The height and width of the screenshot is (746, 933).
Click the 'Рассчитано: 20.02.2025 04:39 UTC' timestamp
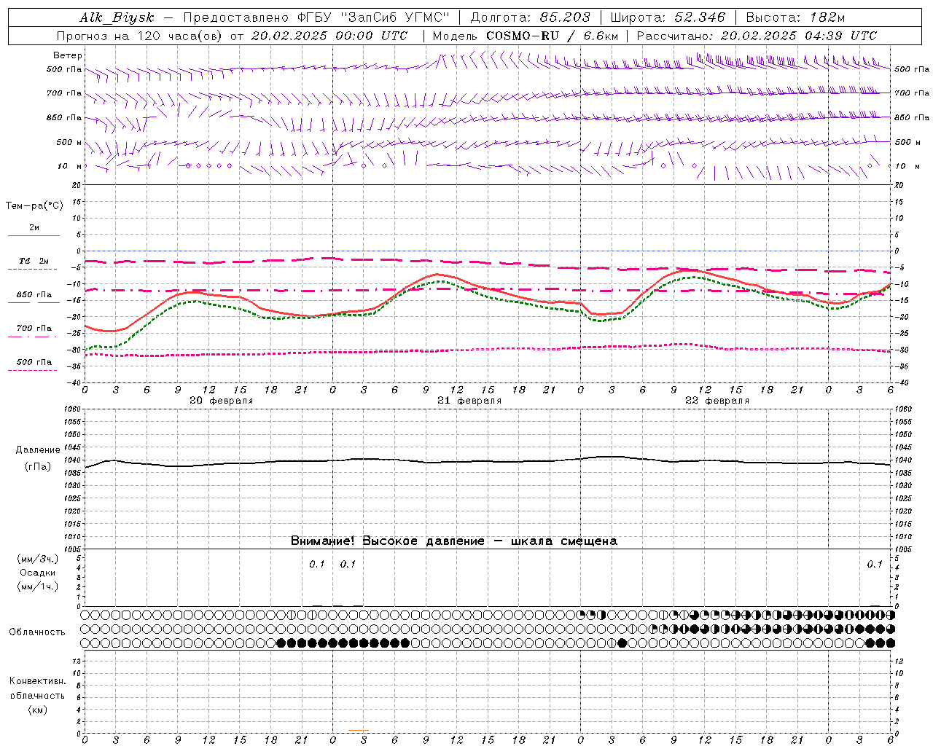pos(757,36)
